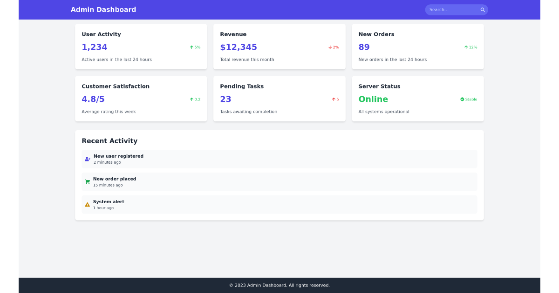Screen dimensions: 559x293
Task: Open the 'New user registered' activity entry
Action: [279, 159]
